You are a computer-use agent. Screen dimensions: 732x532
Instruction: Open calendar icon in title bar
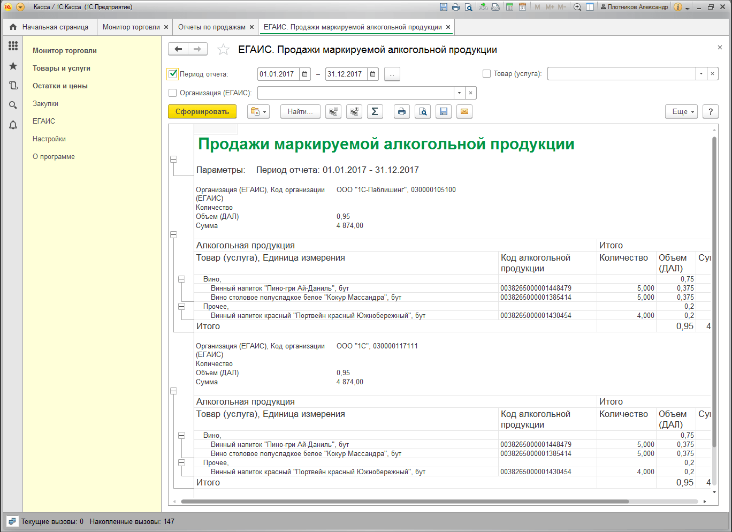pyautogui.click(x=522, y=7)
